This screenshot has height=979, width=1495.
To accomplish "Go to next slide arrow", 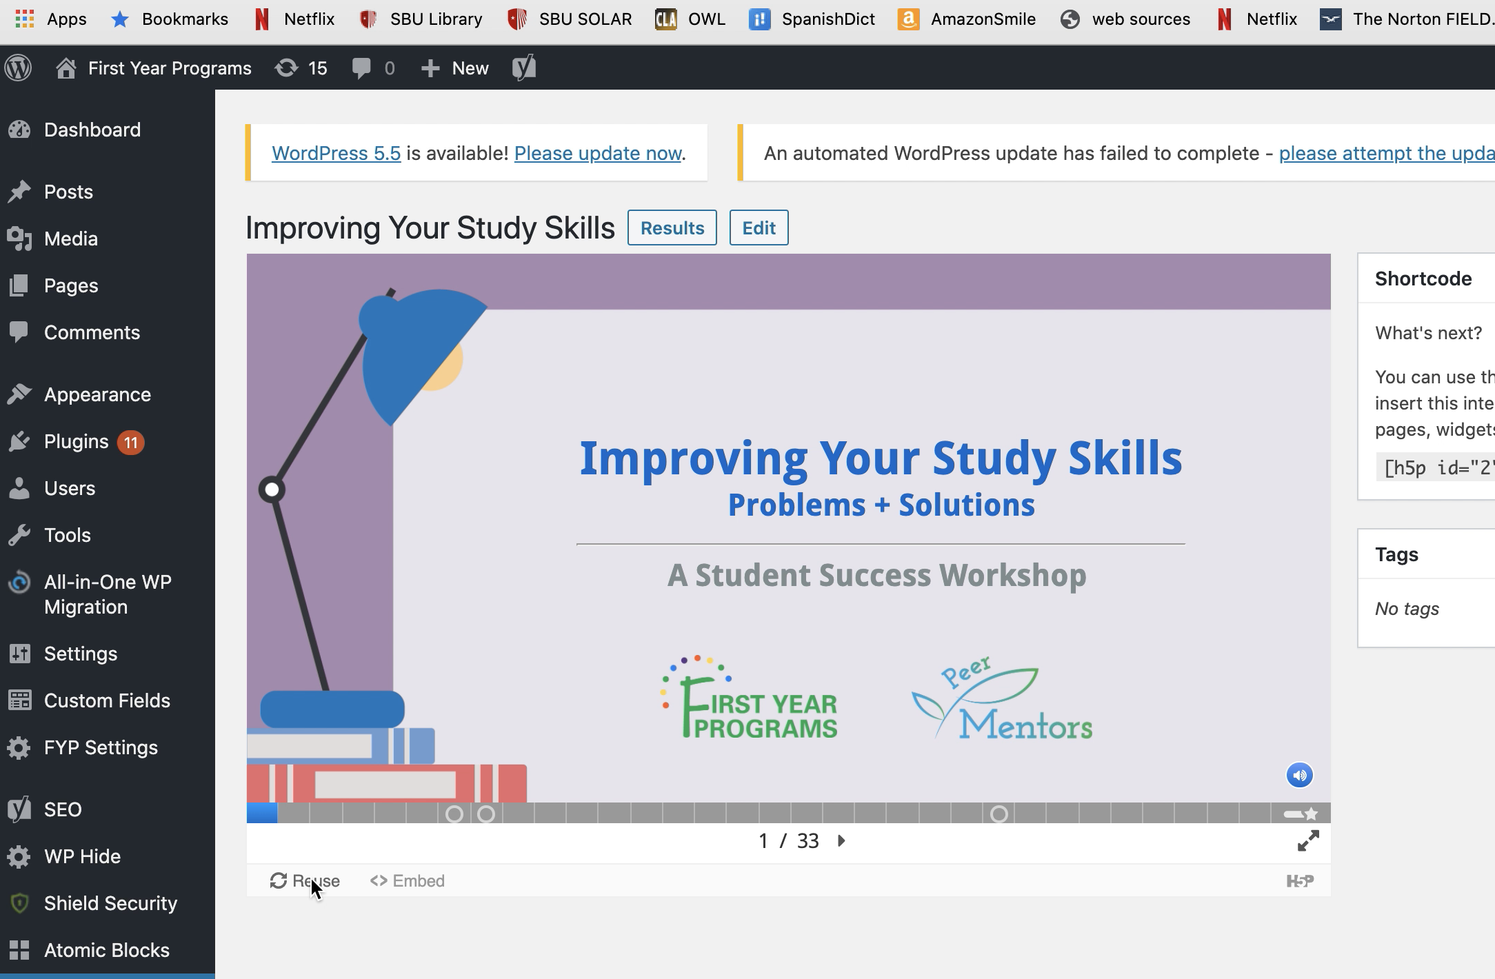I will (x=841, y=840).
